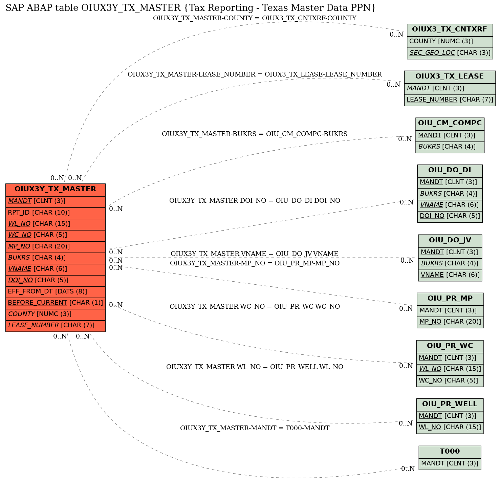
Task: Click the BUKRS = OIU_CM_COMPC-BUKRS label
Action: tap(255, 134)
